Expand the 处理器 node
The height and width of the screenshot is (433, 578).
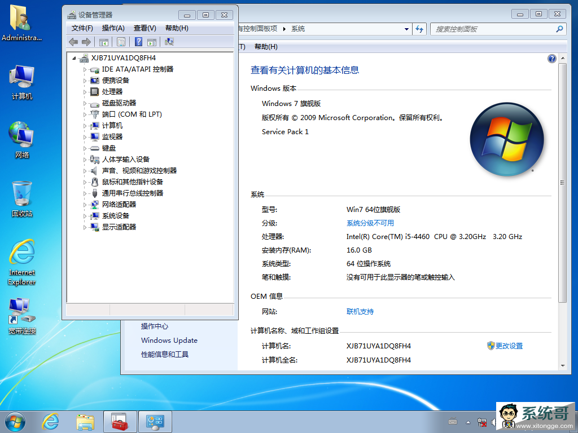click(85, 92)
